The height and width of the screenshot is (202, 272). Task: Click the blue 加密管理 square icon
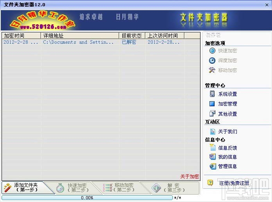pyautogui.click(x=212, y=104)
